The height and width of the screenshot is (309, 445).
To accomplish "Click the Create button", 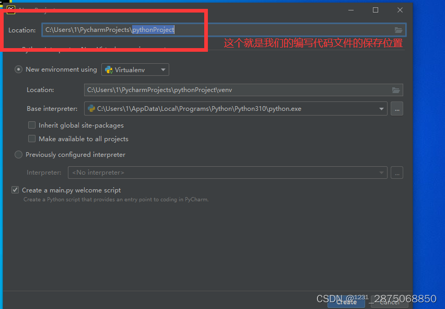I will tap(346, 302).
